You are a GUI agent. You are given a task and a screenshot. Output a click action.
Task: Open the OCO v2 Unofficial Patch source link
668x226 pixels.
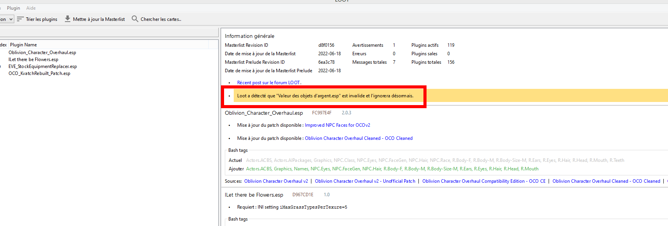point(365,181)
